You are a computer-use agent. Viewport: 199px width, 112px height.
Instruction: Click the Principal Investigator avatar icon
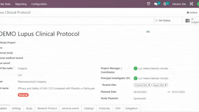click(x=135, y=78)
